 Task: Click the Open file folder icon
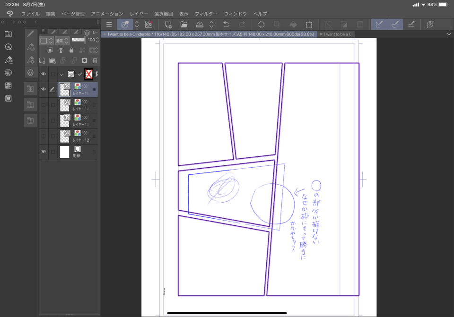[x=184, y=25]
